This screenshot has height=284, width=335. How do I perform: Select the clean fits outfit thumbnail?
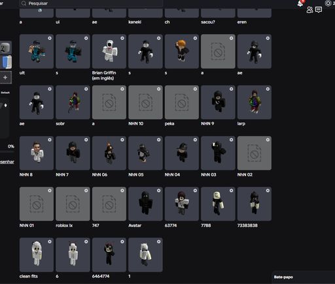click(x=37, y=255)
